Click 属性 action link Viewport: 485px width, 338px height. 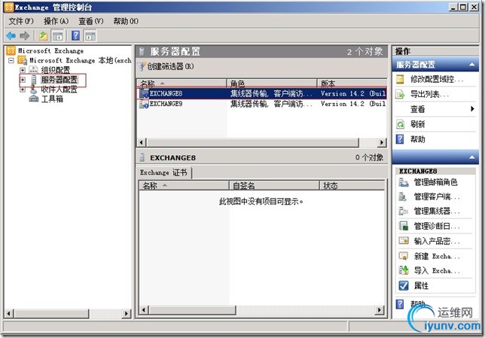coord(421,285)
